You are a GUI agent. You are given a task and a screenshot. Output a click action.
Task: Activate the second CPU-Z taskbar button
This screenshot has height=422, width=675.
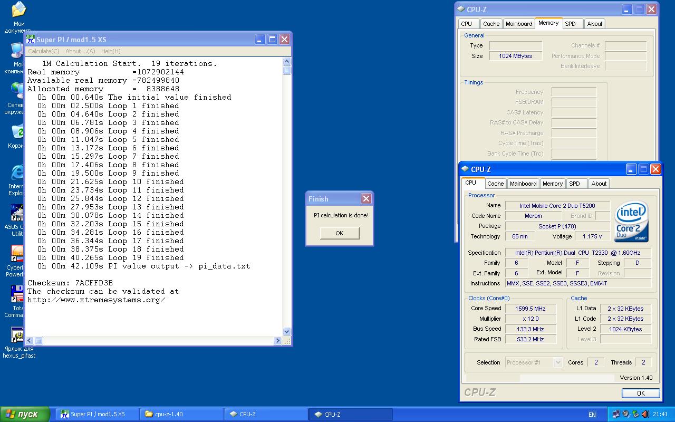pos(351,414)
